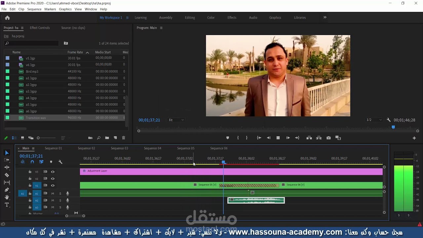Viewport: 423px width, 238px height.
Task: Click the Export Frame camera icon
Action: (x=328, y=138)
